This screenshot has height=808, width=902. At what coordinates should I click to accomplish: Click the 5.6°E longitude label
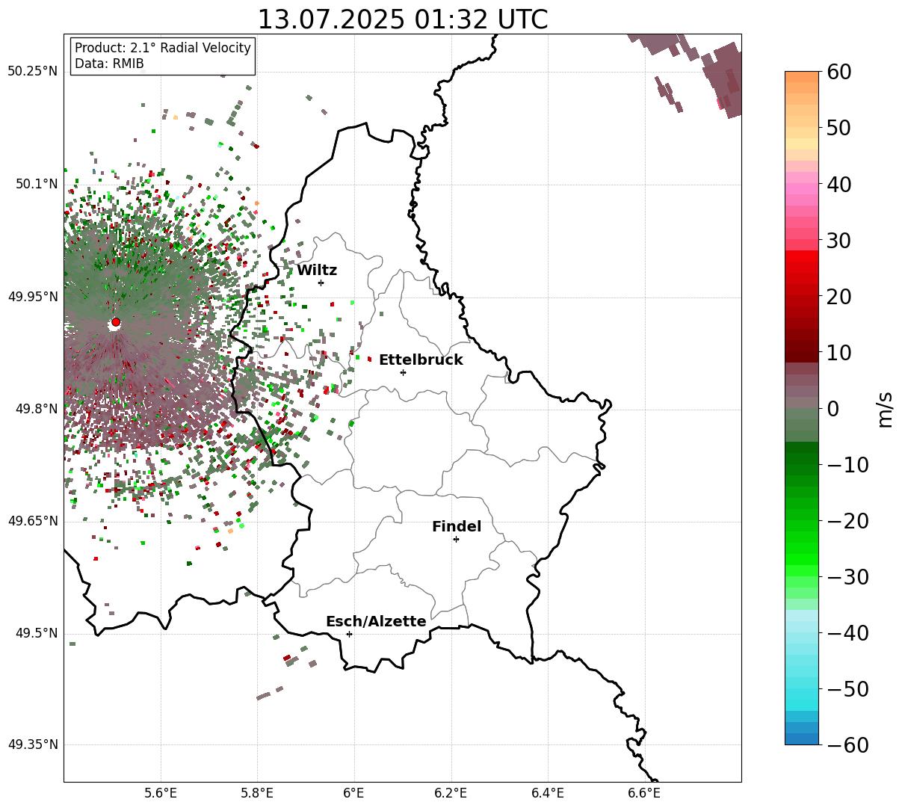[161, 793]
